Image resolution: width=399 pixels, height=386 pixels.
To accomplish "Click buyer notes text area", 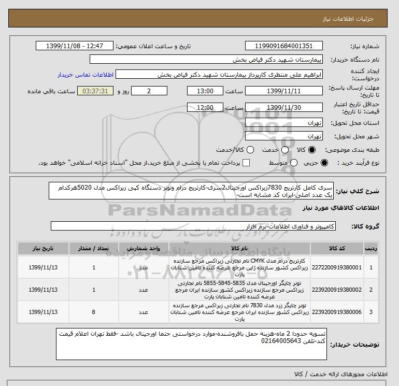I will coord(191,344).
